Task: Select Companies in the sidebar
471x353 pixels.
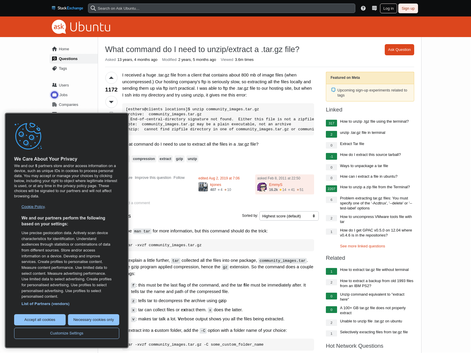Action: (x=74, y=104)
